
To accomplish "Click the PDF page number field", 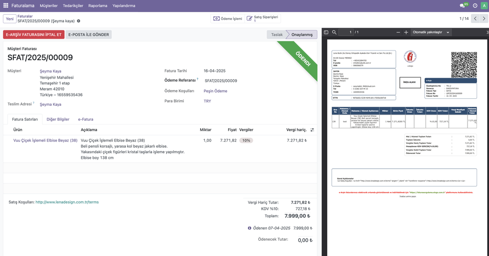I will [346, 32].
